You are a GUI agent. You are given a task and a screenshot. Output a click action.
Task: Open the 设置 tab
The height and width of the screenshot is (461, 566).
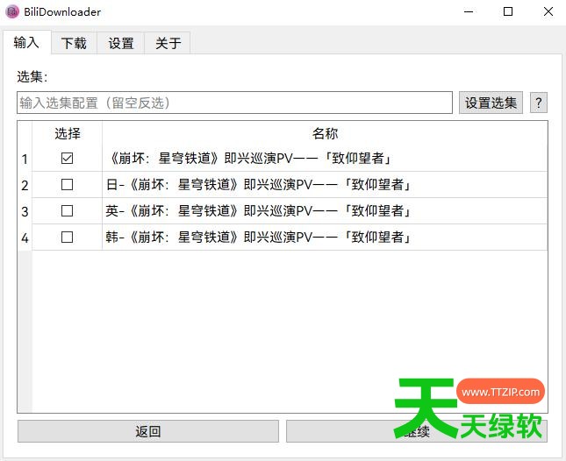point(121,43)
